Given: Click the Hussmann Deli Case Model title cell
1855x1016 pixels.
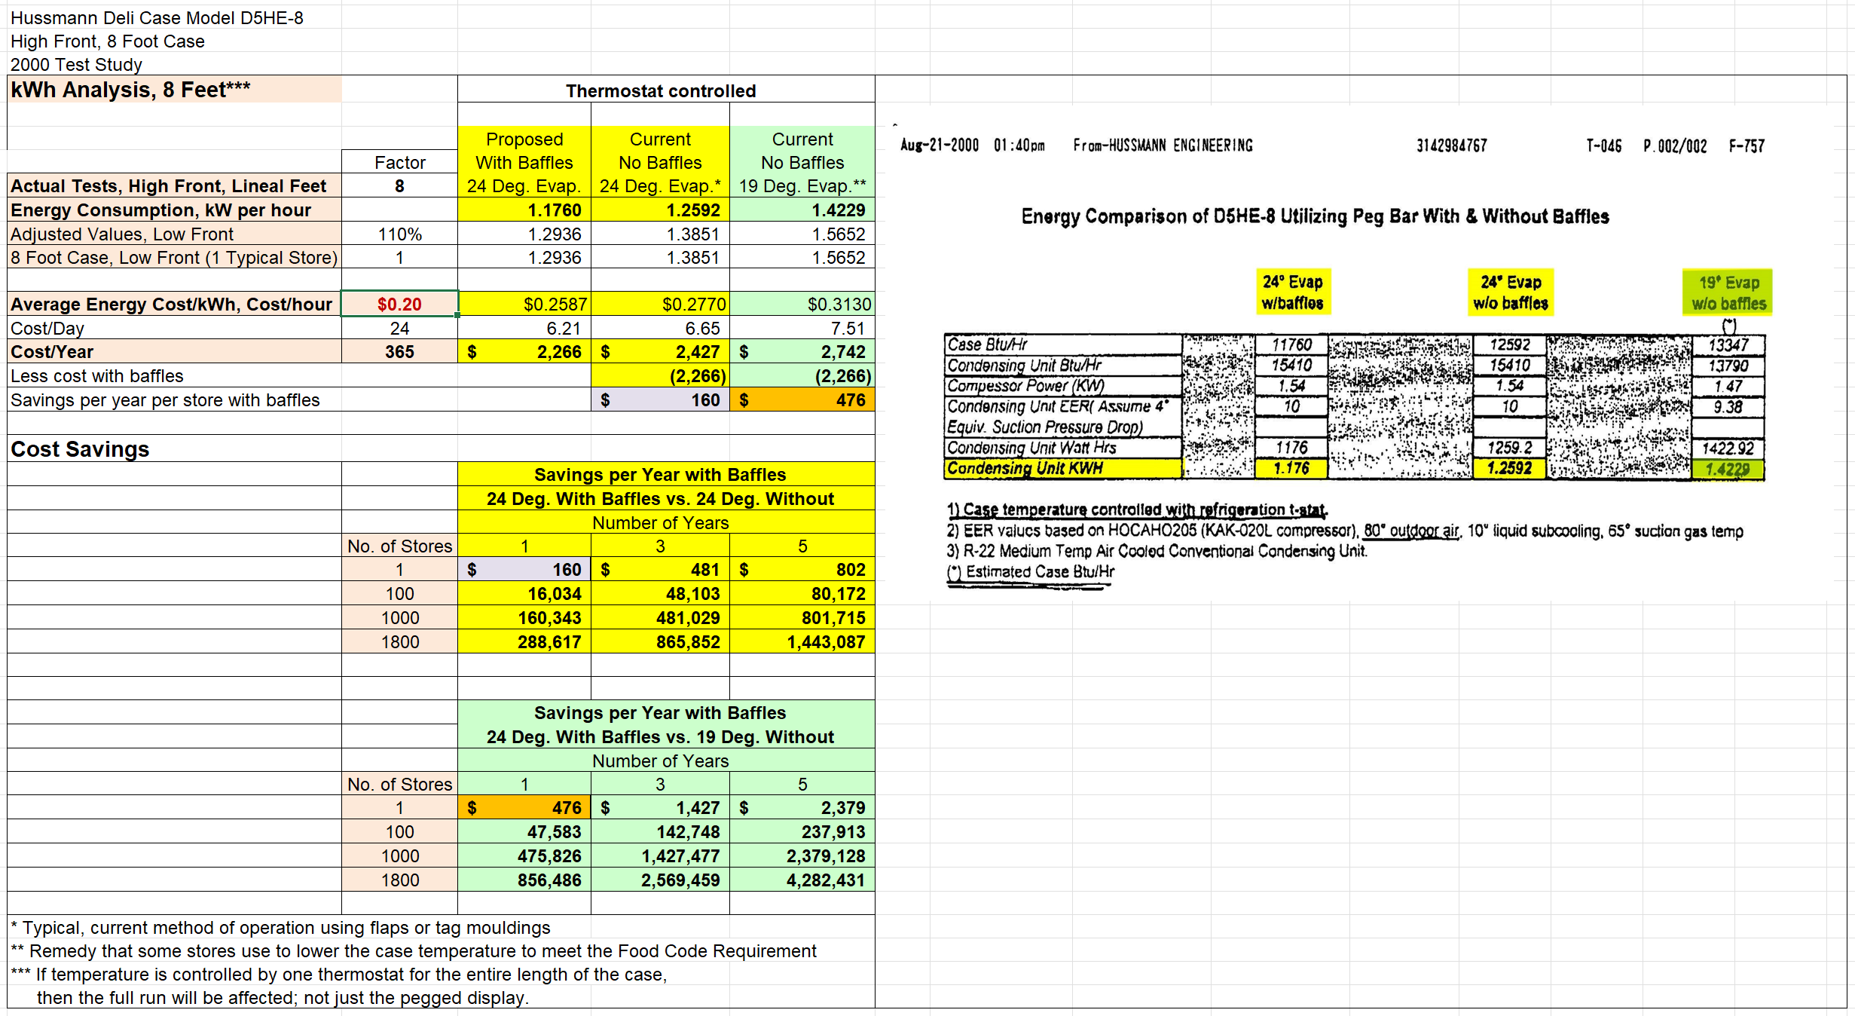Looking at the screenshot, I should click(x=157, y=17).
